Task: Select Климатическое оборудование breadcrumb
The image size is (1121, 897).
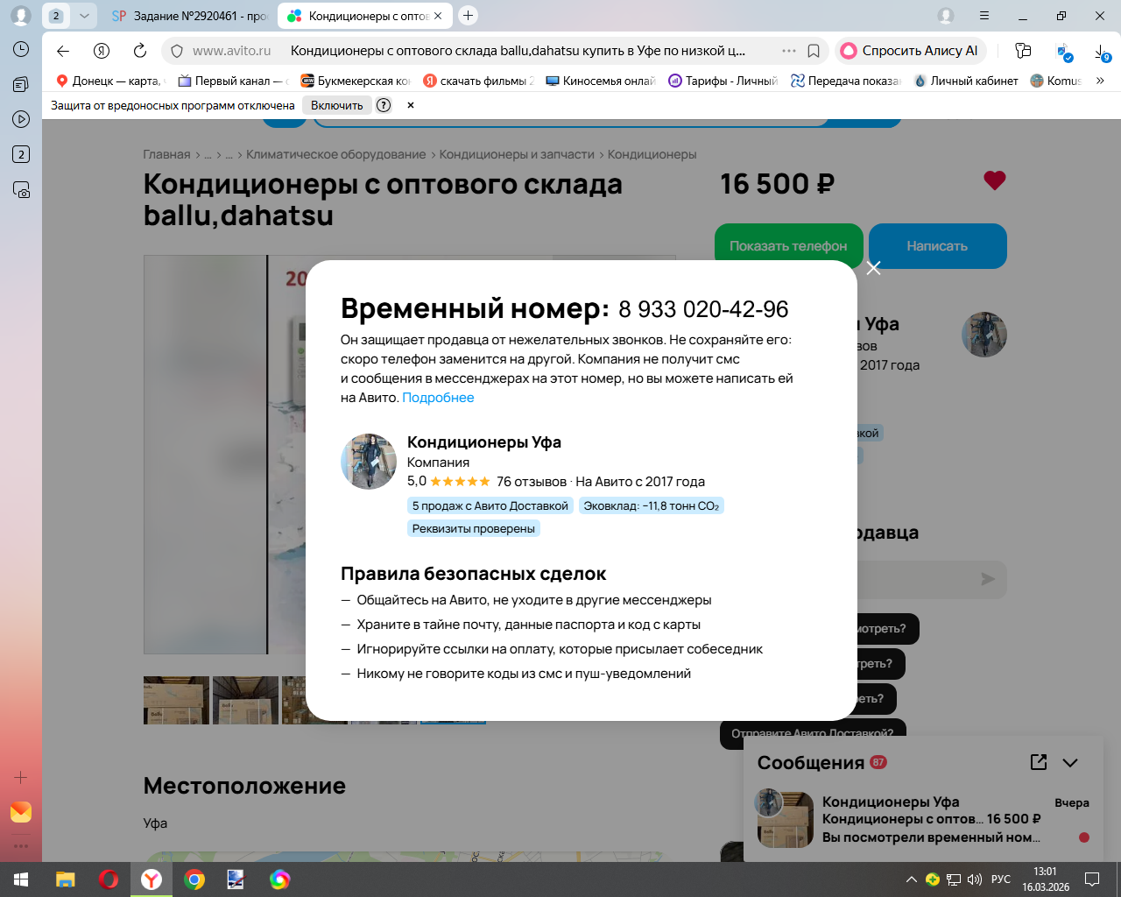Action: click(335, 154)
